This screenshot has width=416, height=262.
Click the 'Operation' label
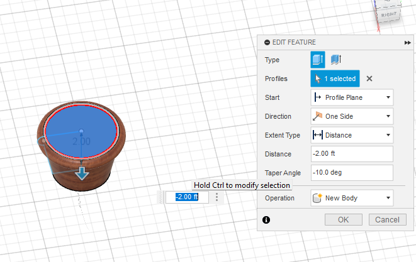click(x=279, y=198)
